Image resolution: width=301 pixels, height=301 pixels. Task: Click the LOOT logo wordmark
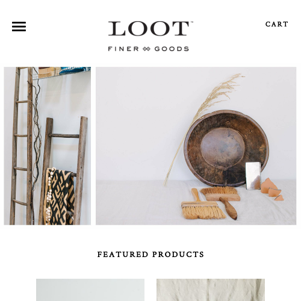click(x=150, y=28)
